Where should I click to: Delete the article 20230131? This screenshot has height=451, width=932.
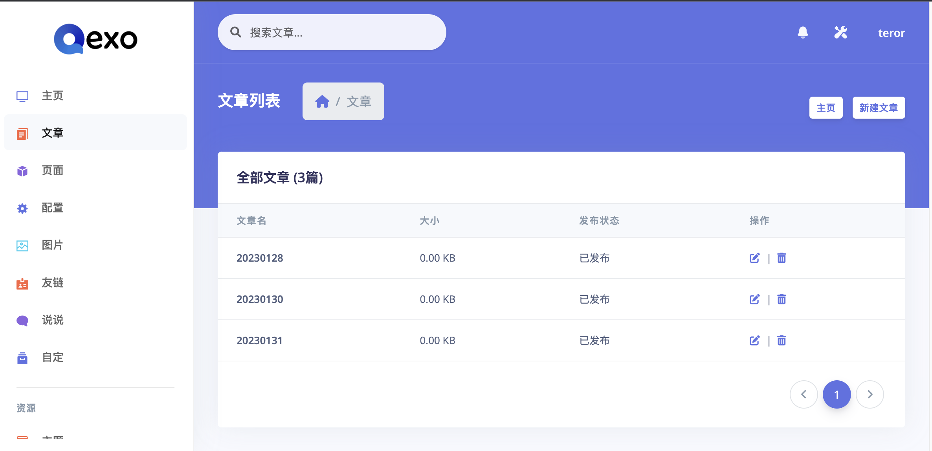click(782, 340)
